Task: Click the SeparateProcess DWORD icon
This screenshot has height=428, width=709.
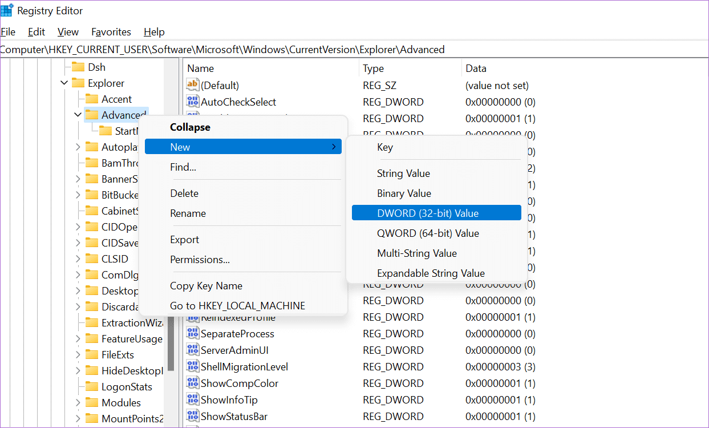Action: (x=193, y=333)
